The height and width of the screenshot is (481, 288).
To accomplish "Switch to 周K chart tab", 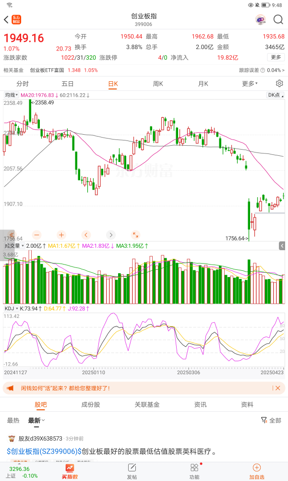I will click(158, 83).
